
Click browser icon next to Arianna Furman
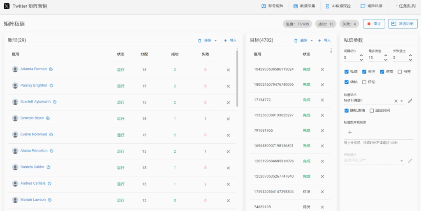tap(51, 69)
